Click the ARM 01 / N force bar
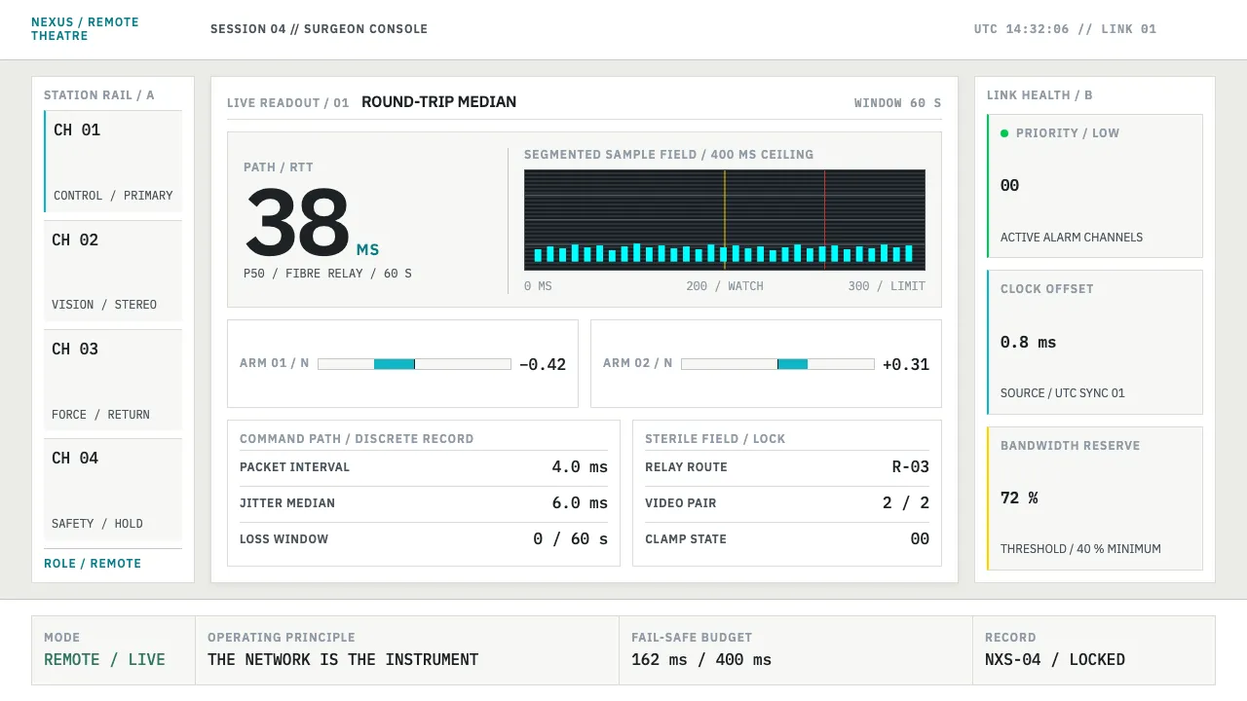Image resolution: width=1247 pixels, height=701 pixels. 414,364
